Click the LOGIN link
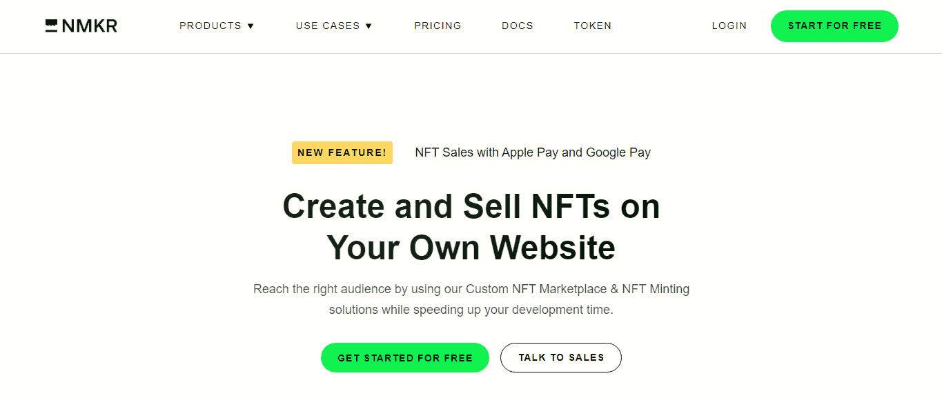The image size is (942, 398). [x=729, y=26]
